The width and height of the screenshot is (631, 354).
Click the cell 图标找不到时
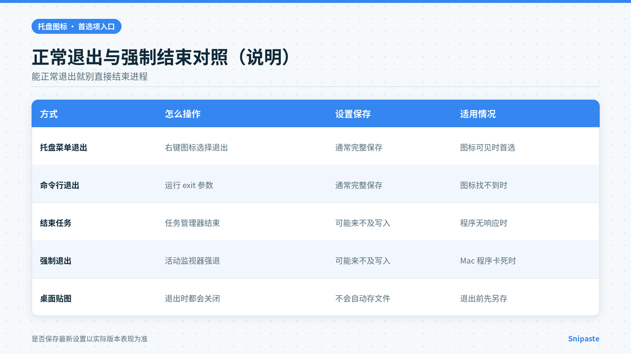pyautogui.click(x=484, y=185)
